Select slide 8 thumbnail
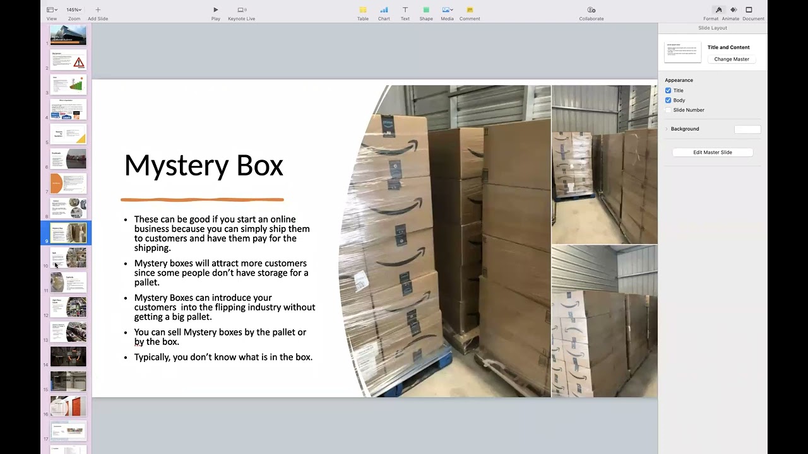 pos(68,208)
